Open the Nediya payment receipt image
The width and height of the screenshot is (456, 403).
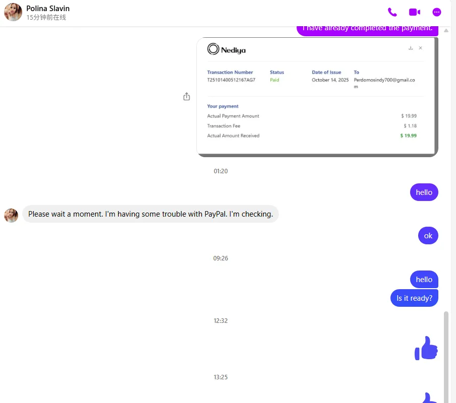pos(317,97)
